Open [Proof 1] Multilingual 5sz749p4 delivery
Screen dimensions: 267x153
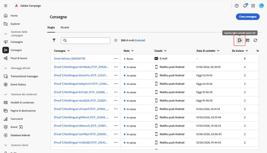pyautogui.click(x=81, y=134)
